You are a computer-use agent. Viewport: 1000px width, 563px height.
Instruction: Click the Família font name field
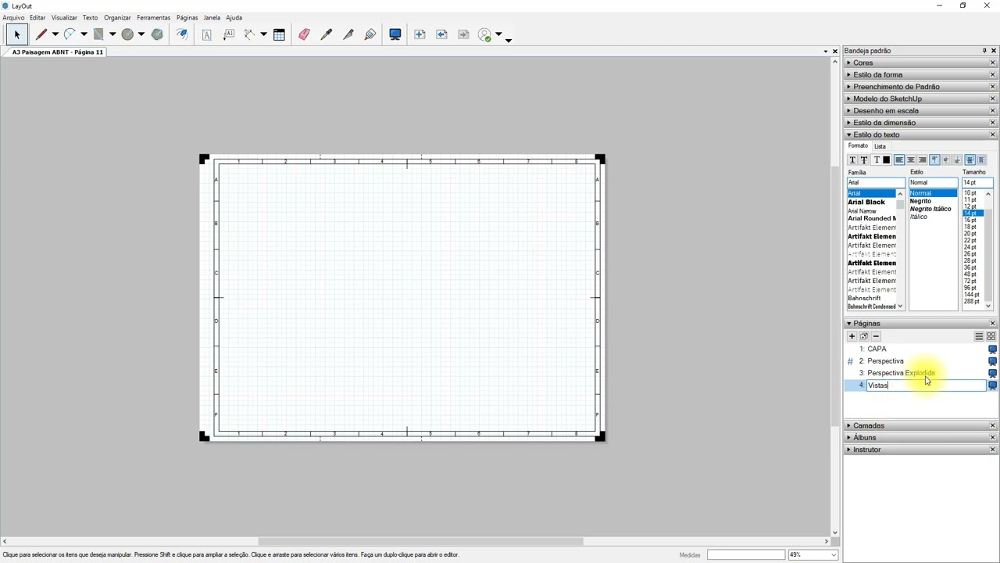(876, 182)
